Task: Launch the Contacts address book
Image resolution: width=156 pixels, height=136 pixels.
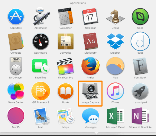Action: click(16, 41)
